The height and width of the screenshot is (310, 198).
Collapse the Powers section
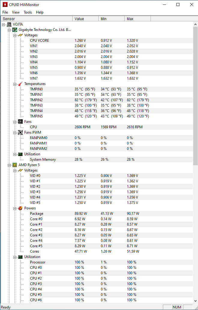tap(15, 208)
